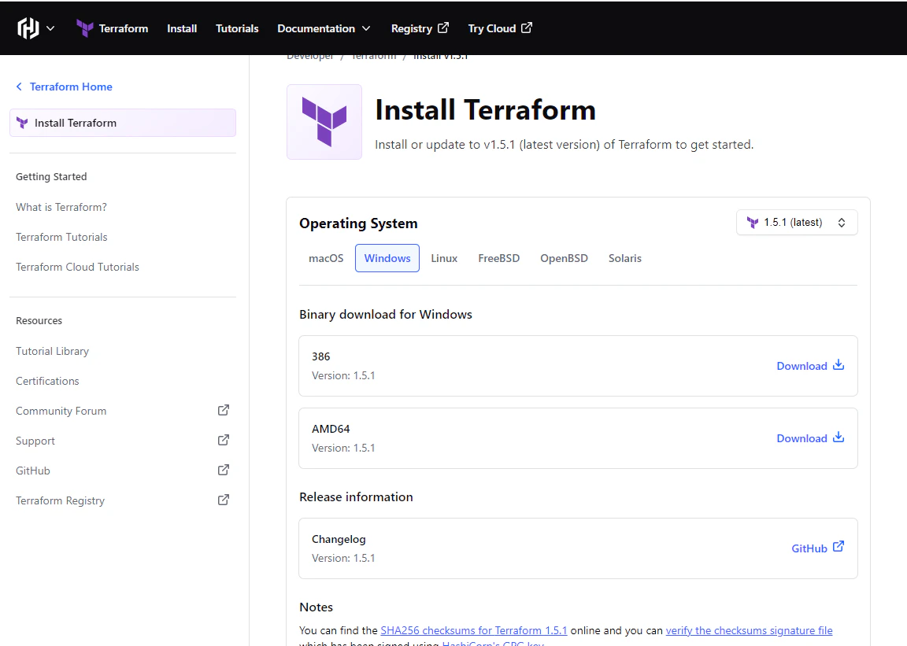Open the 1.5.1 (latest) version selector
The width and height of the screenshot is (907, 646).
point(797,223)
